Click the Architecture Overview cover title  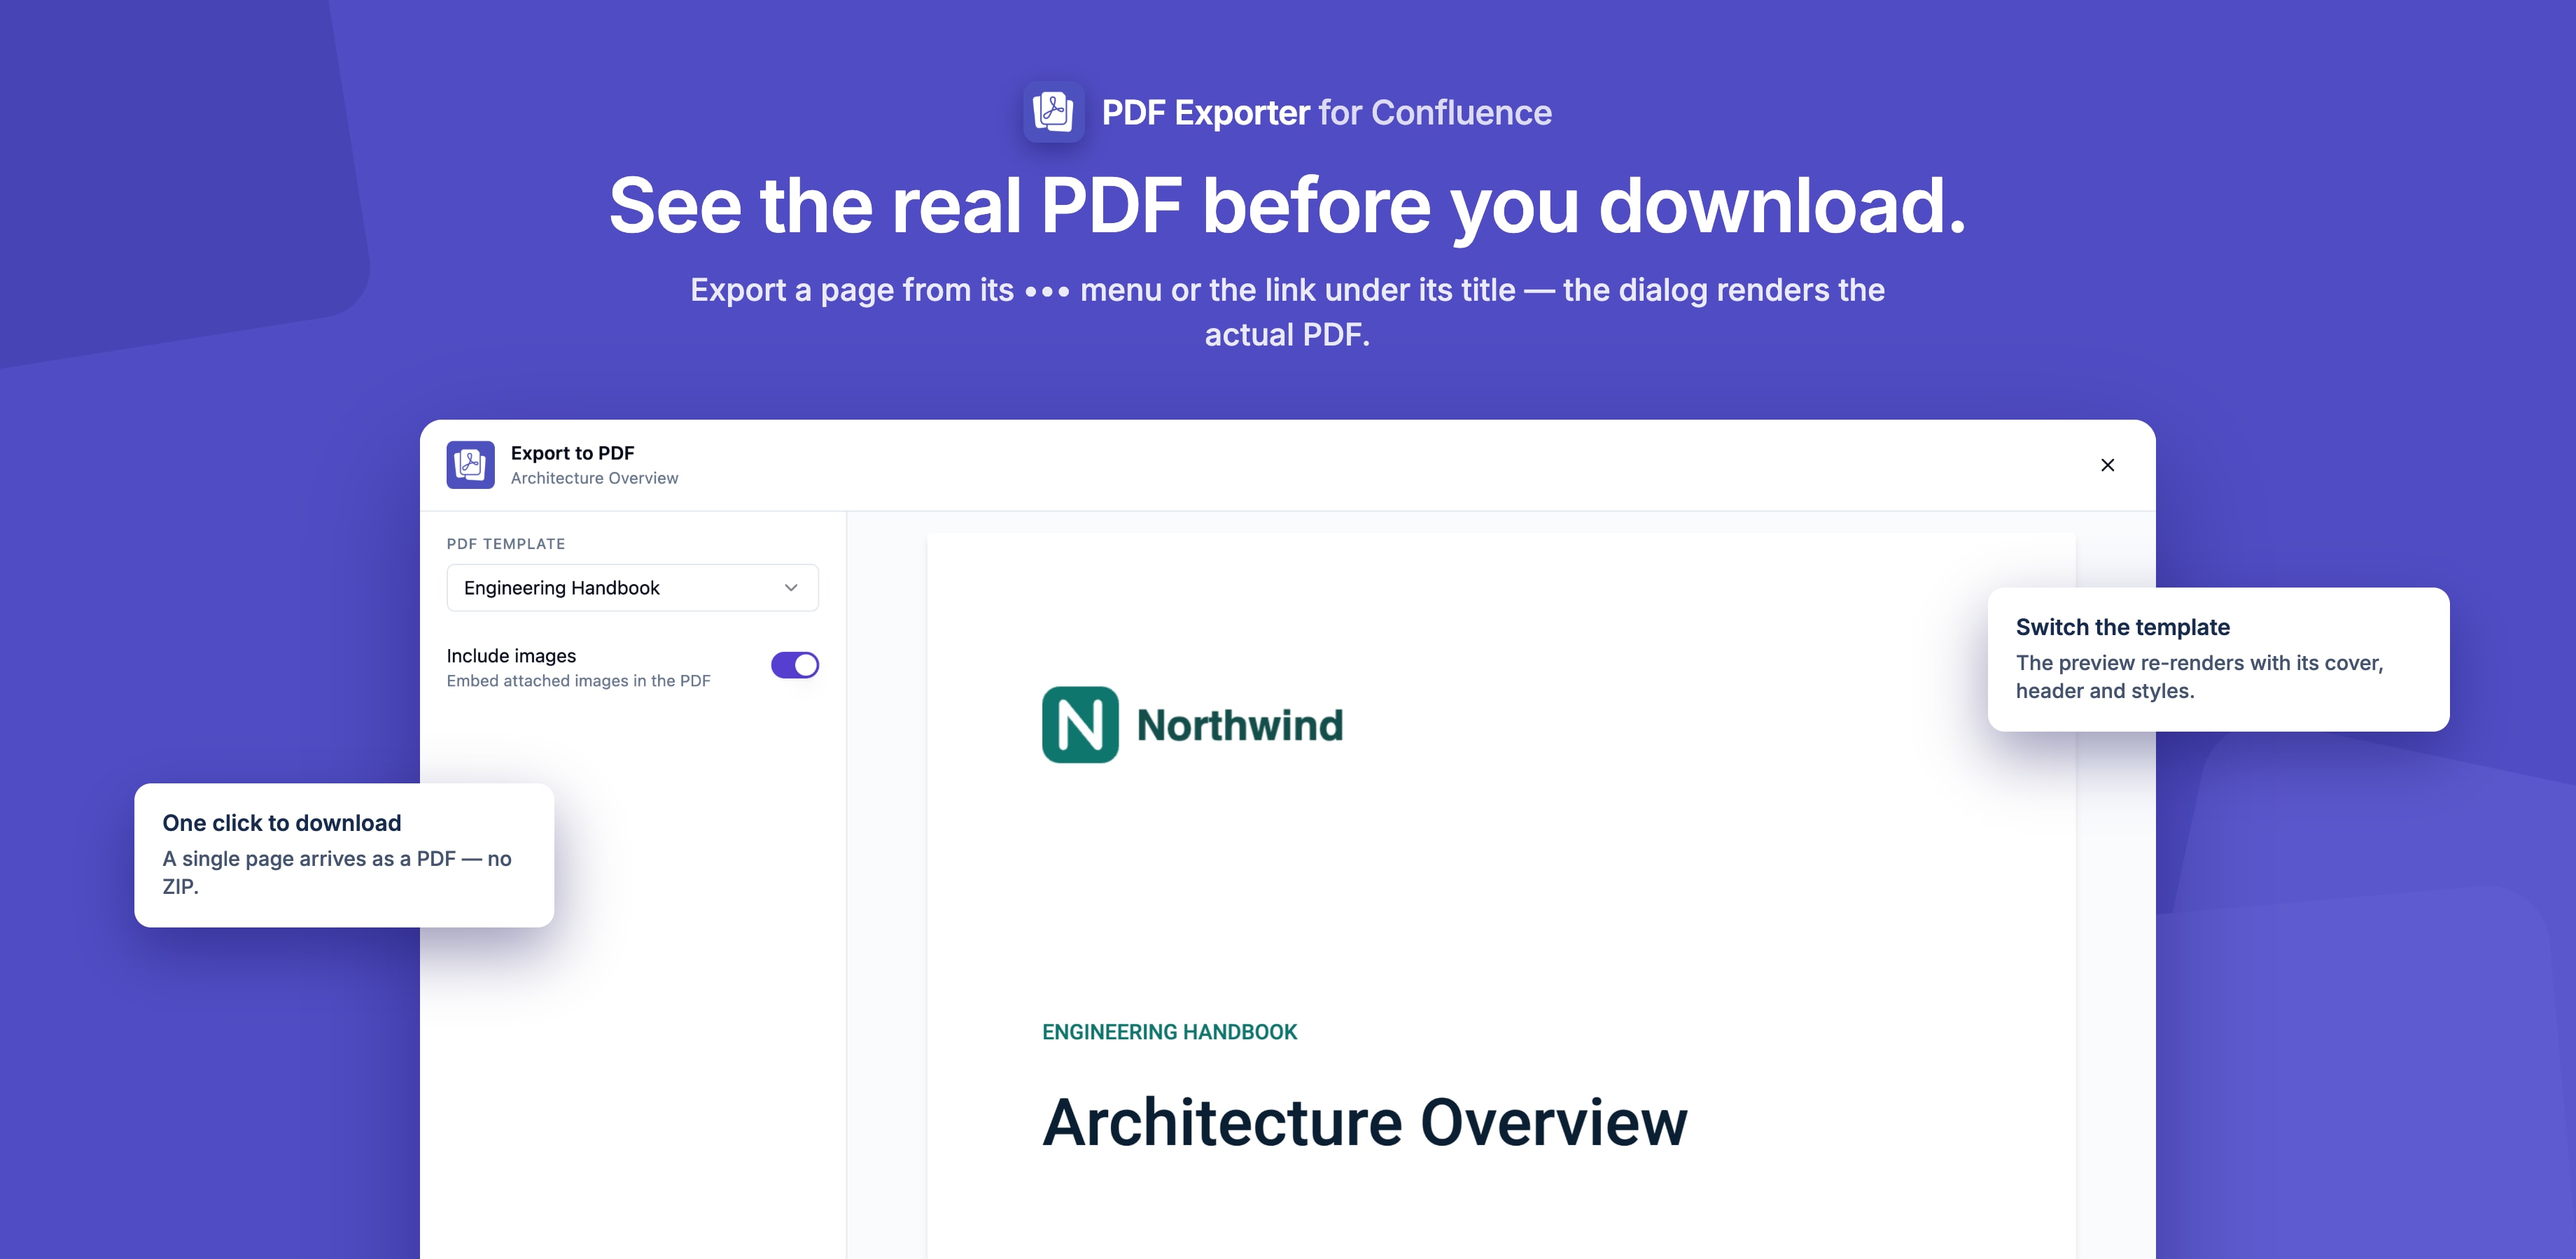click(x=1365, y=1123)
